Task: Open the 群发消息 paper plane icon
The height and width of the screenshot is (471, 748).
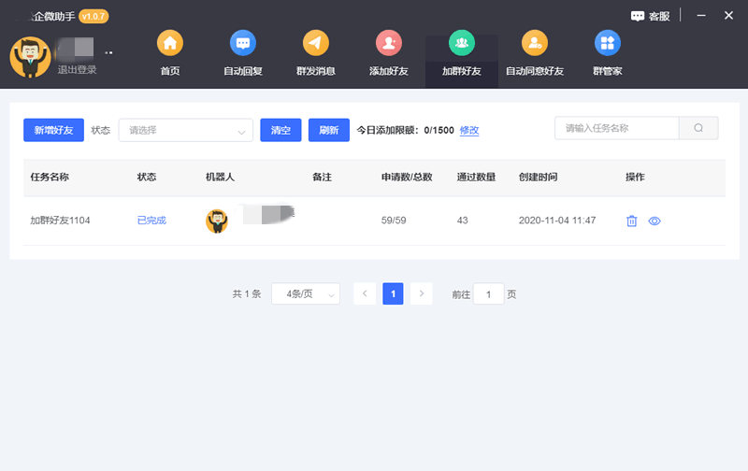Action: point(316,43)
